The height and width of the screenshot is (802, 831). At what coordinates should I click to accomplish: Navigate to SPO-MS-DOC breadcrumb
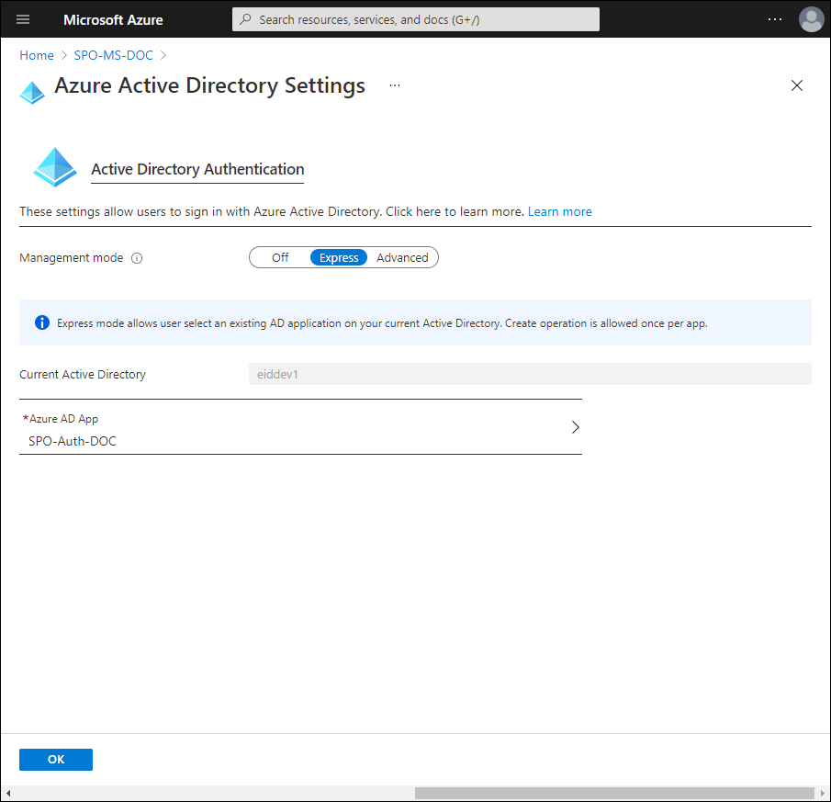point(119,55)
